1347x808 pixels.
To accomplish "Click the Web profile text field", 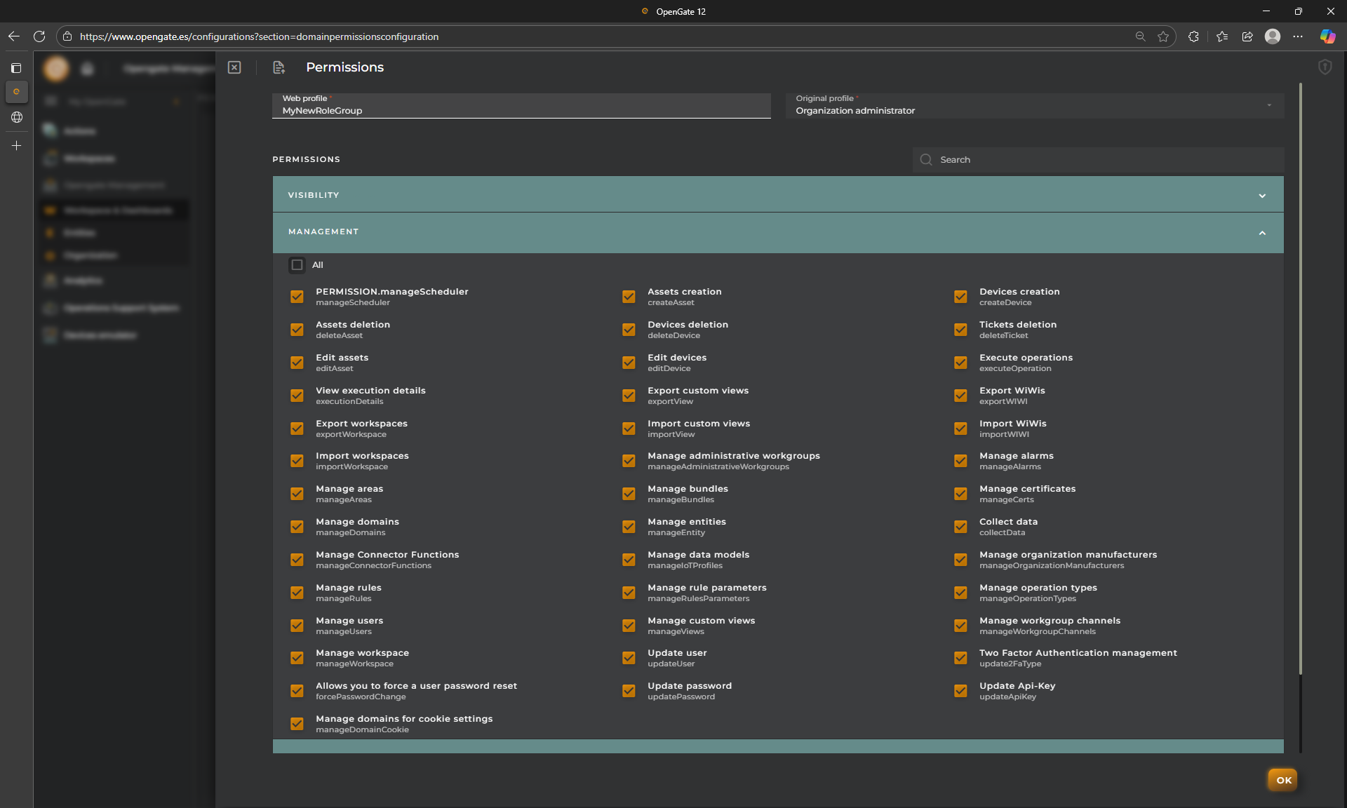I will coord(521,111).
